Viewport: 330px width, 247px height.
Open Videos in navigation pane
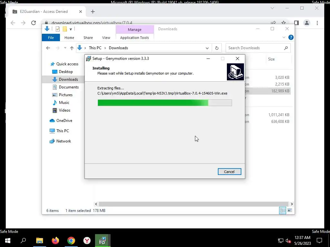point(64,110)
